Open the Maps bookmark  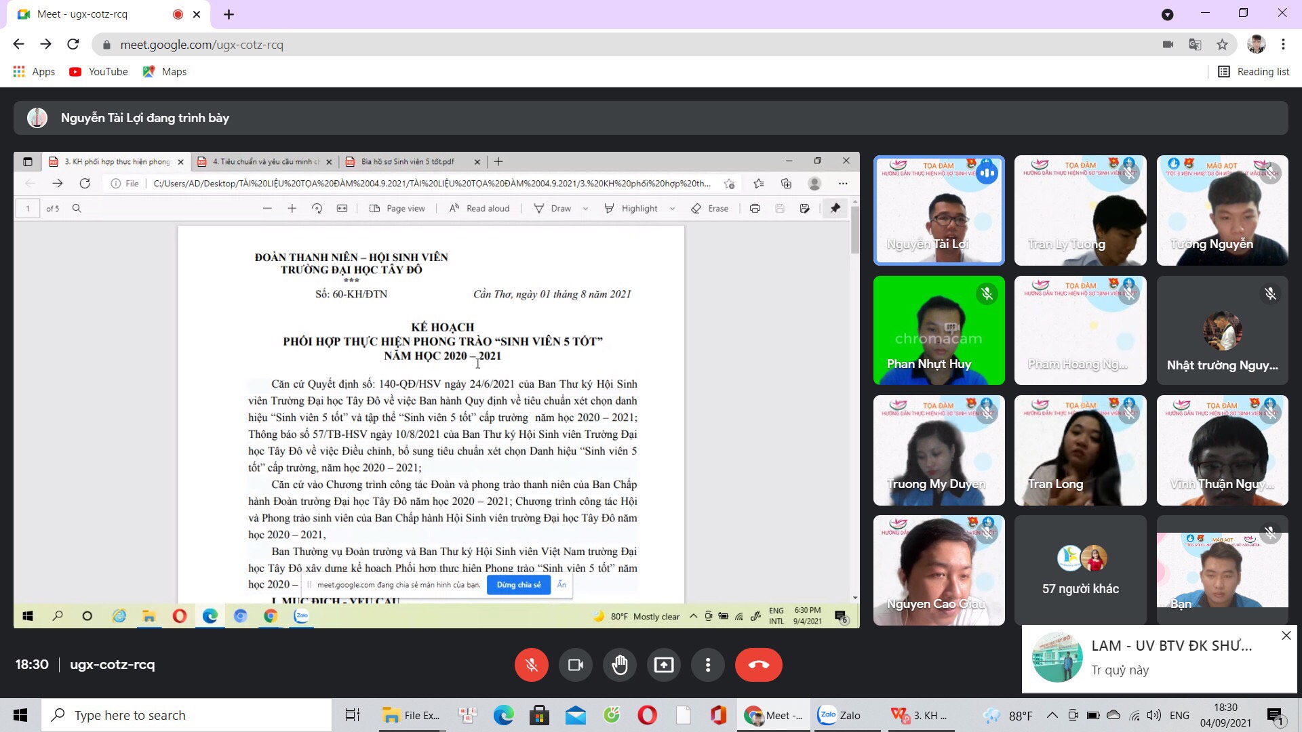(164, 72)
